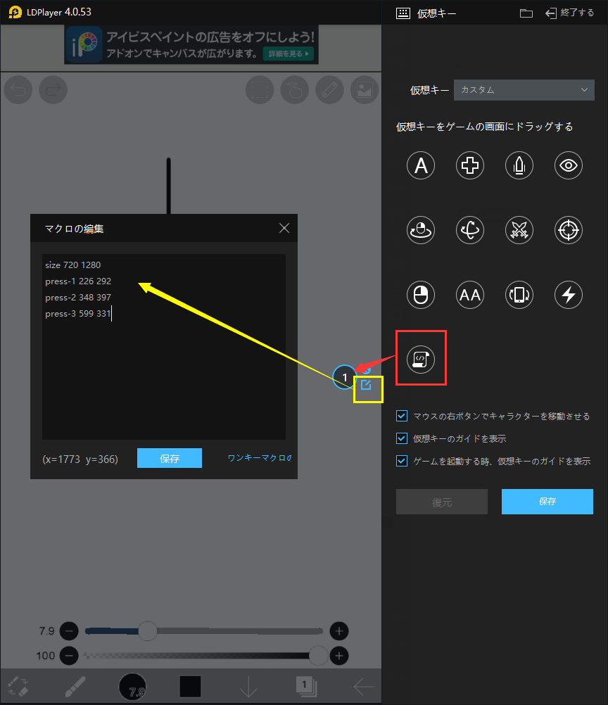This screenshot has height=705, width=608.
Task: Click the crosshair aim virtual key icon
Action: 569,230
